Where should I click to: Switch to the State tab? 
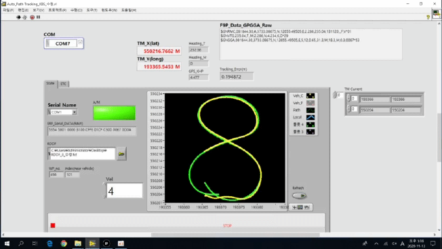click(x=50, y=83)
